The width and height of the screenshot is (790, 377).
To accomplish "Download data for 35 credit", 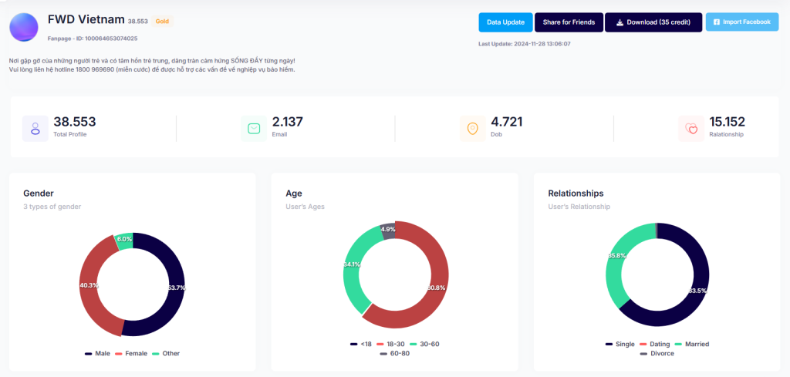I will (653, 22).
